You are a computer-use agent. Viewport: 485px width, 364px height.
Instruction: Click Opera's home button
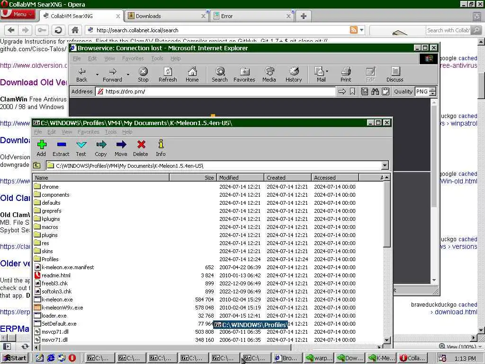tap(75, 30)
